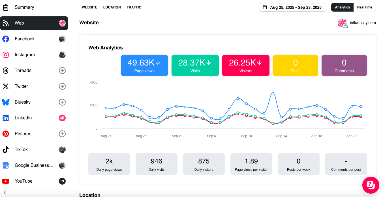Click the Location section heading

(90, 195)
